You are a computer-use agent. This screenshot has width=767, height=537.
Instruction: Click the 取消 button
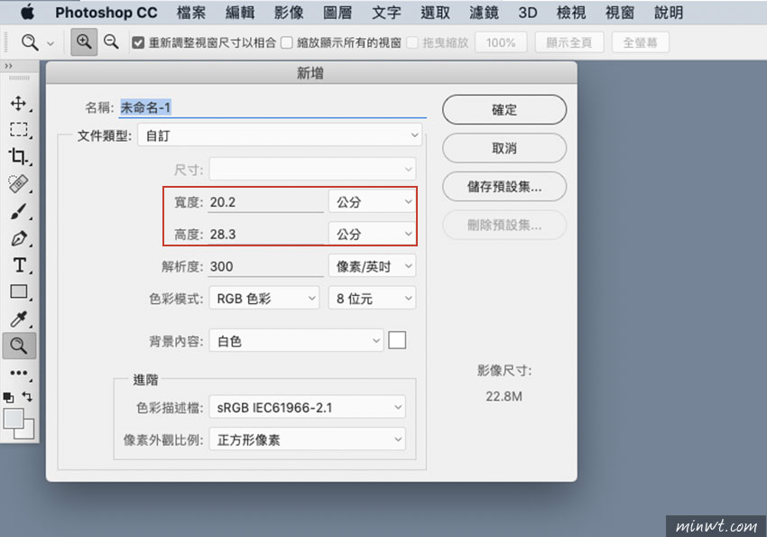(504, 148)
